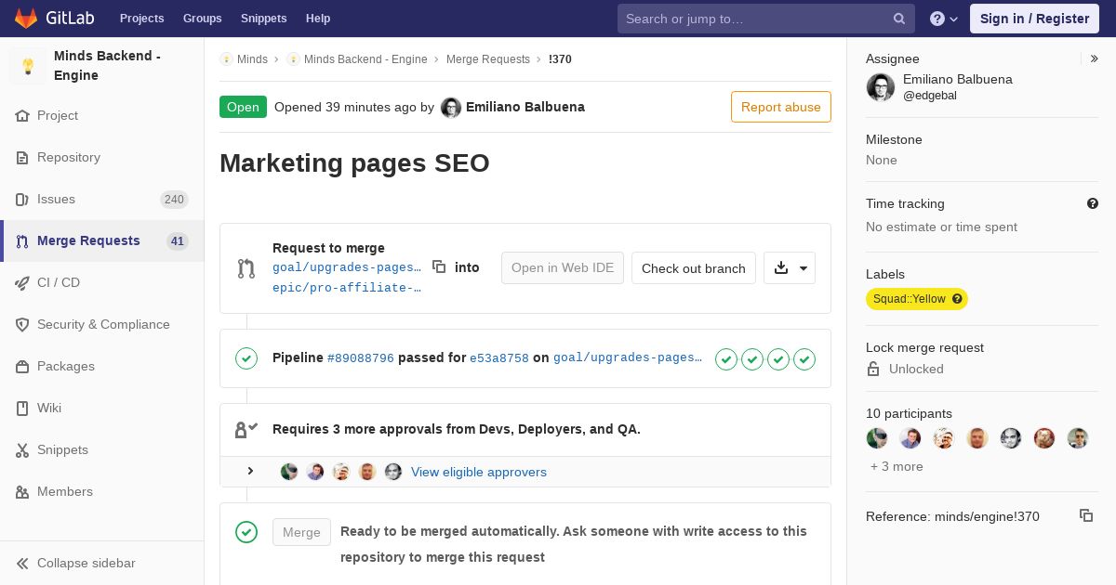Image resolution: width=1116 pixels, height=585 pixels.
Task: Open the goal/upgrades-pages source branch link
Action: 347,267
